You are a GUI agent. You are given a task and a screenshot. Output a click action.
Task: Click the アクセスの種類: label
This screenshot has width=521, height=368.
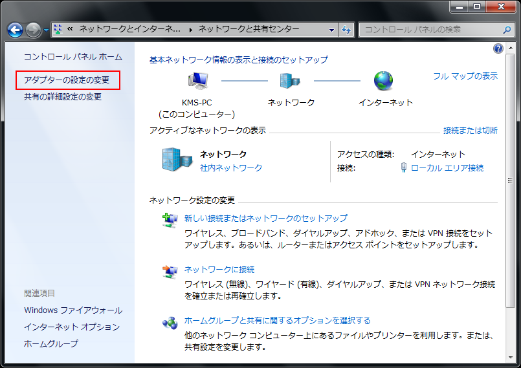click(366, 155)
